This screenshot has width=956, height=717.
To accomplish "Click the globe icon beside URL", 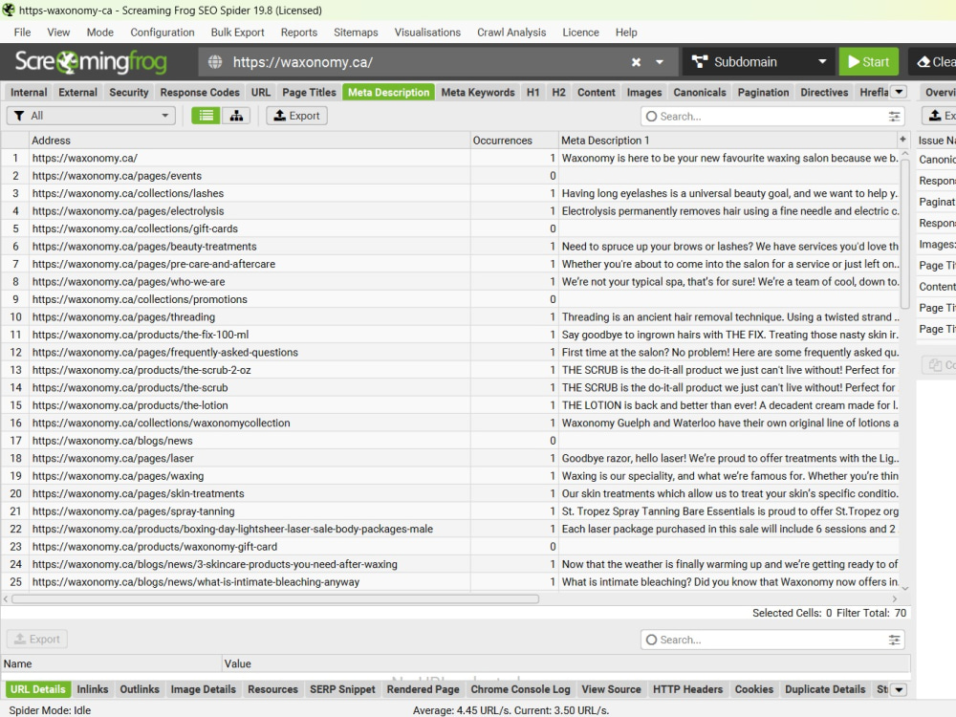I will [x=214, y=62].
